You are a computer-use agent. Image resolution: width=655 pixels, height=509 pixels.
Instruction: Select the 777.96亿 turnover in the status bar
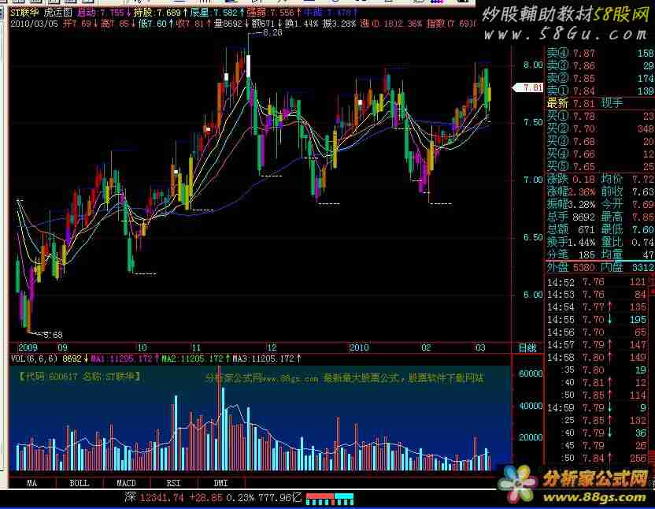click(279, 498)
